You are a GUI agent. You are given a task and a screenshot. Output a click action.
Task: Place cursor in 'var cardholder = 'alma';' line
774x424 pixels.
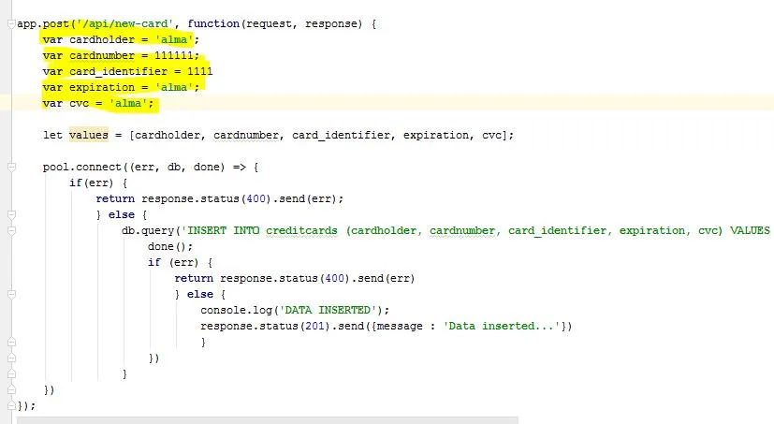(x=121, y=39)
